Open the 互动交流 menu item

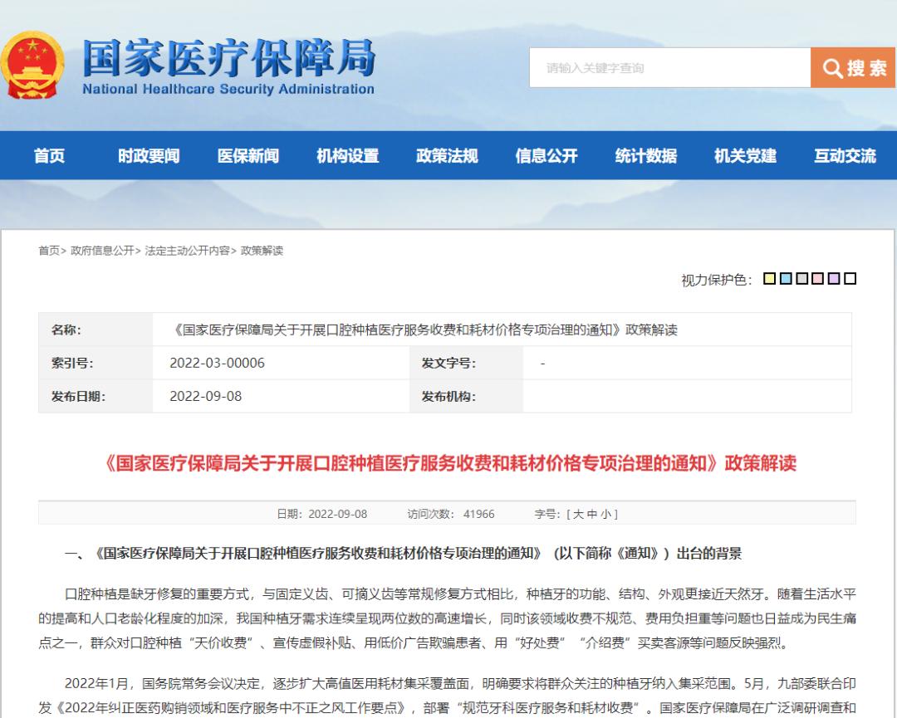tap(844, 155)
